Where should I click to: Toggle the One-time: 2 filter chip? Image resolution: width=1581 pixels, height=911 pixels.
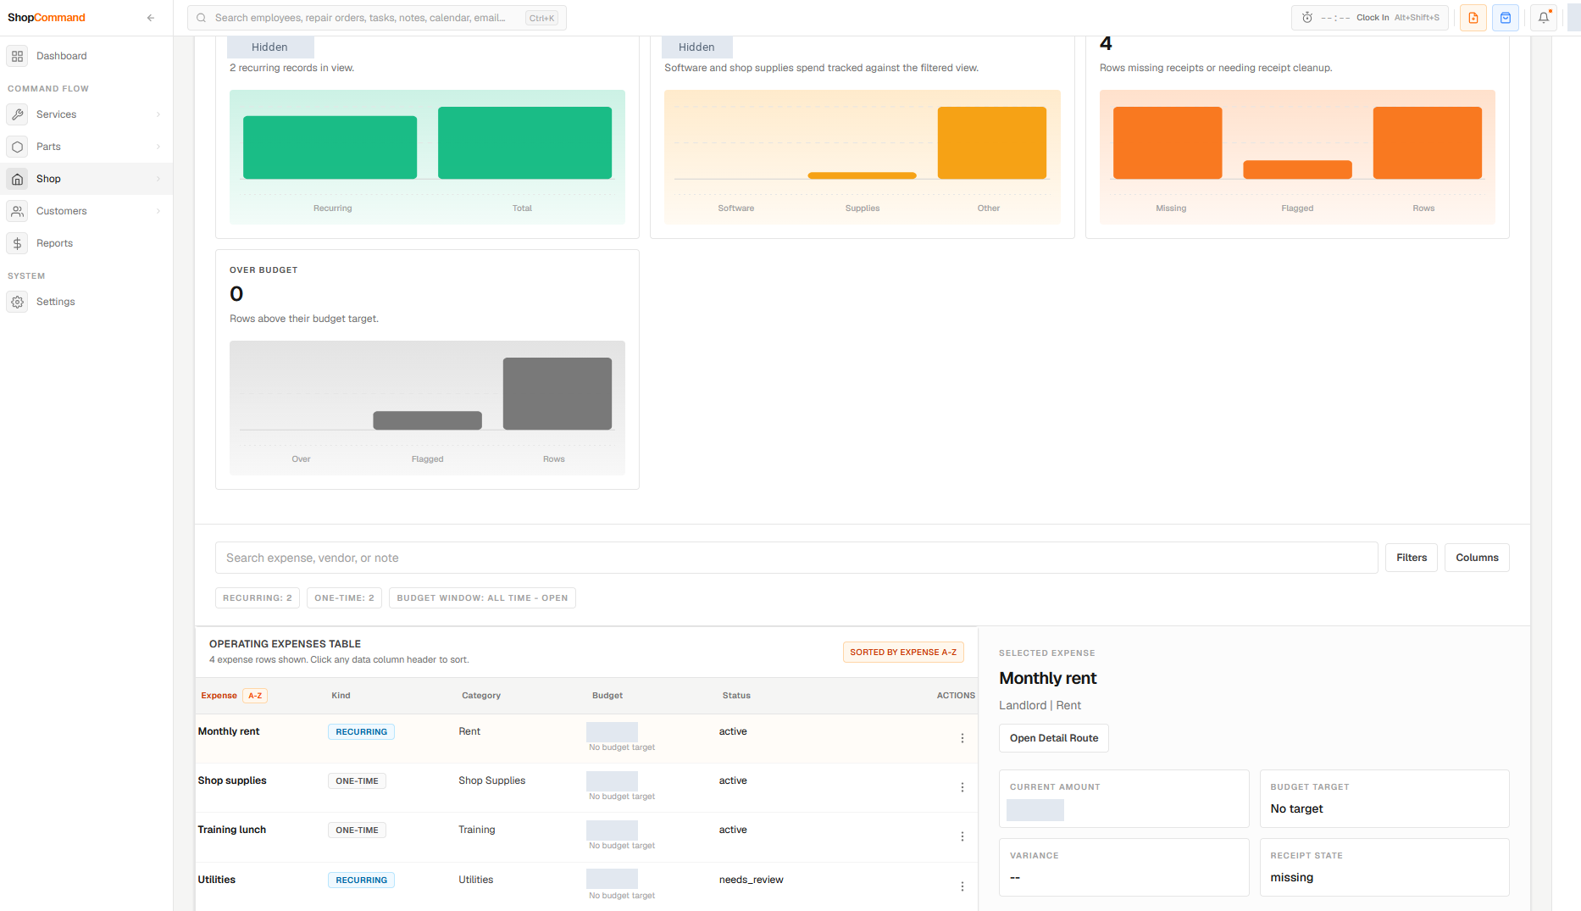[344, 598]
